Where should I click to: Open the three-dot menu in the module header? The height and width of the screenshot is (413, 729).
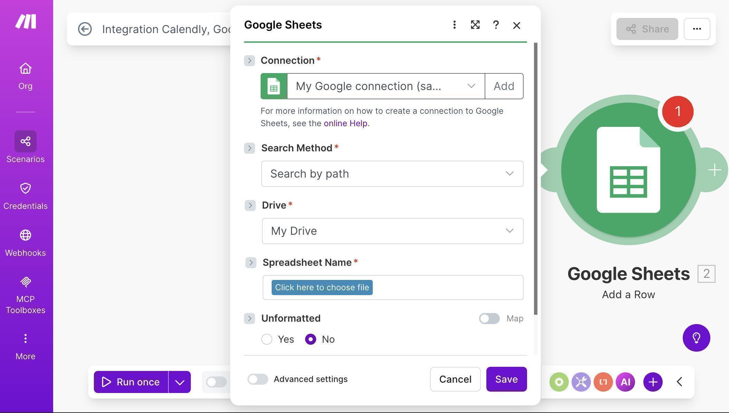(x=454, y=25)
